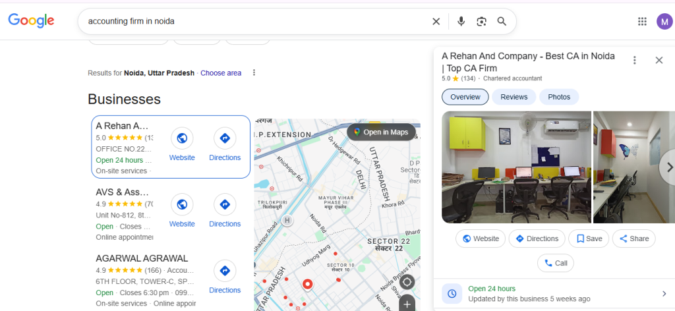Switch to the Overview tab
Image resolution: width=675 pixels, height=311 pixels.
click(465, 97)
